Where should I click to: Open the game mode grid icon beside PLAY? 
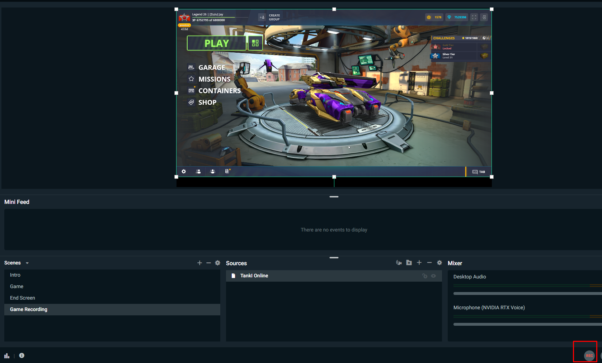255,43
